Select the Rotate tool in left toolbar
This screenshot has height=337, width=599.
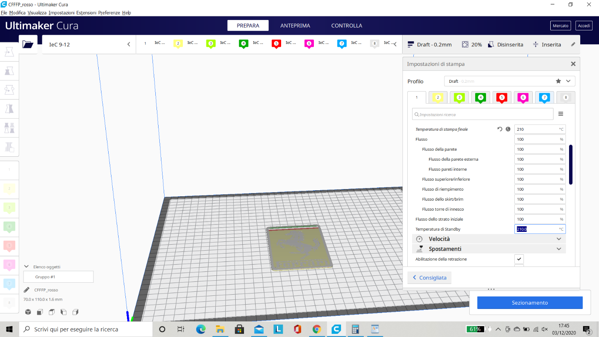(9, 90)
